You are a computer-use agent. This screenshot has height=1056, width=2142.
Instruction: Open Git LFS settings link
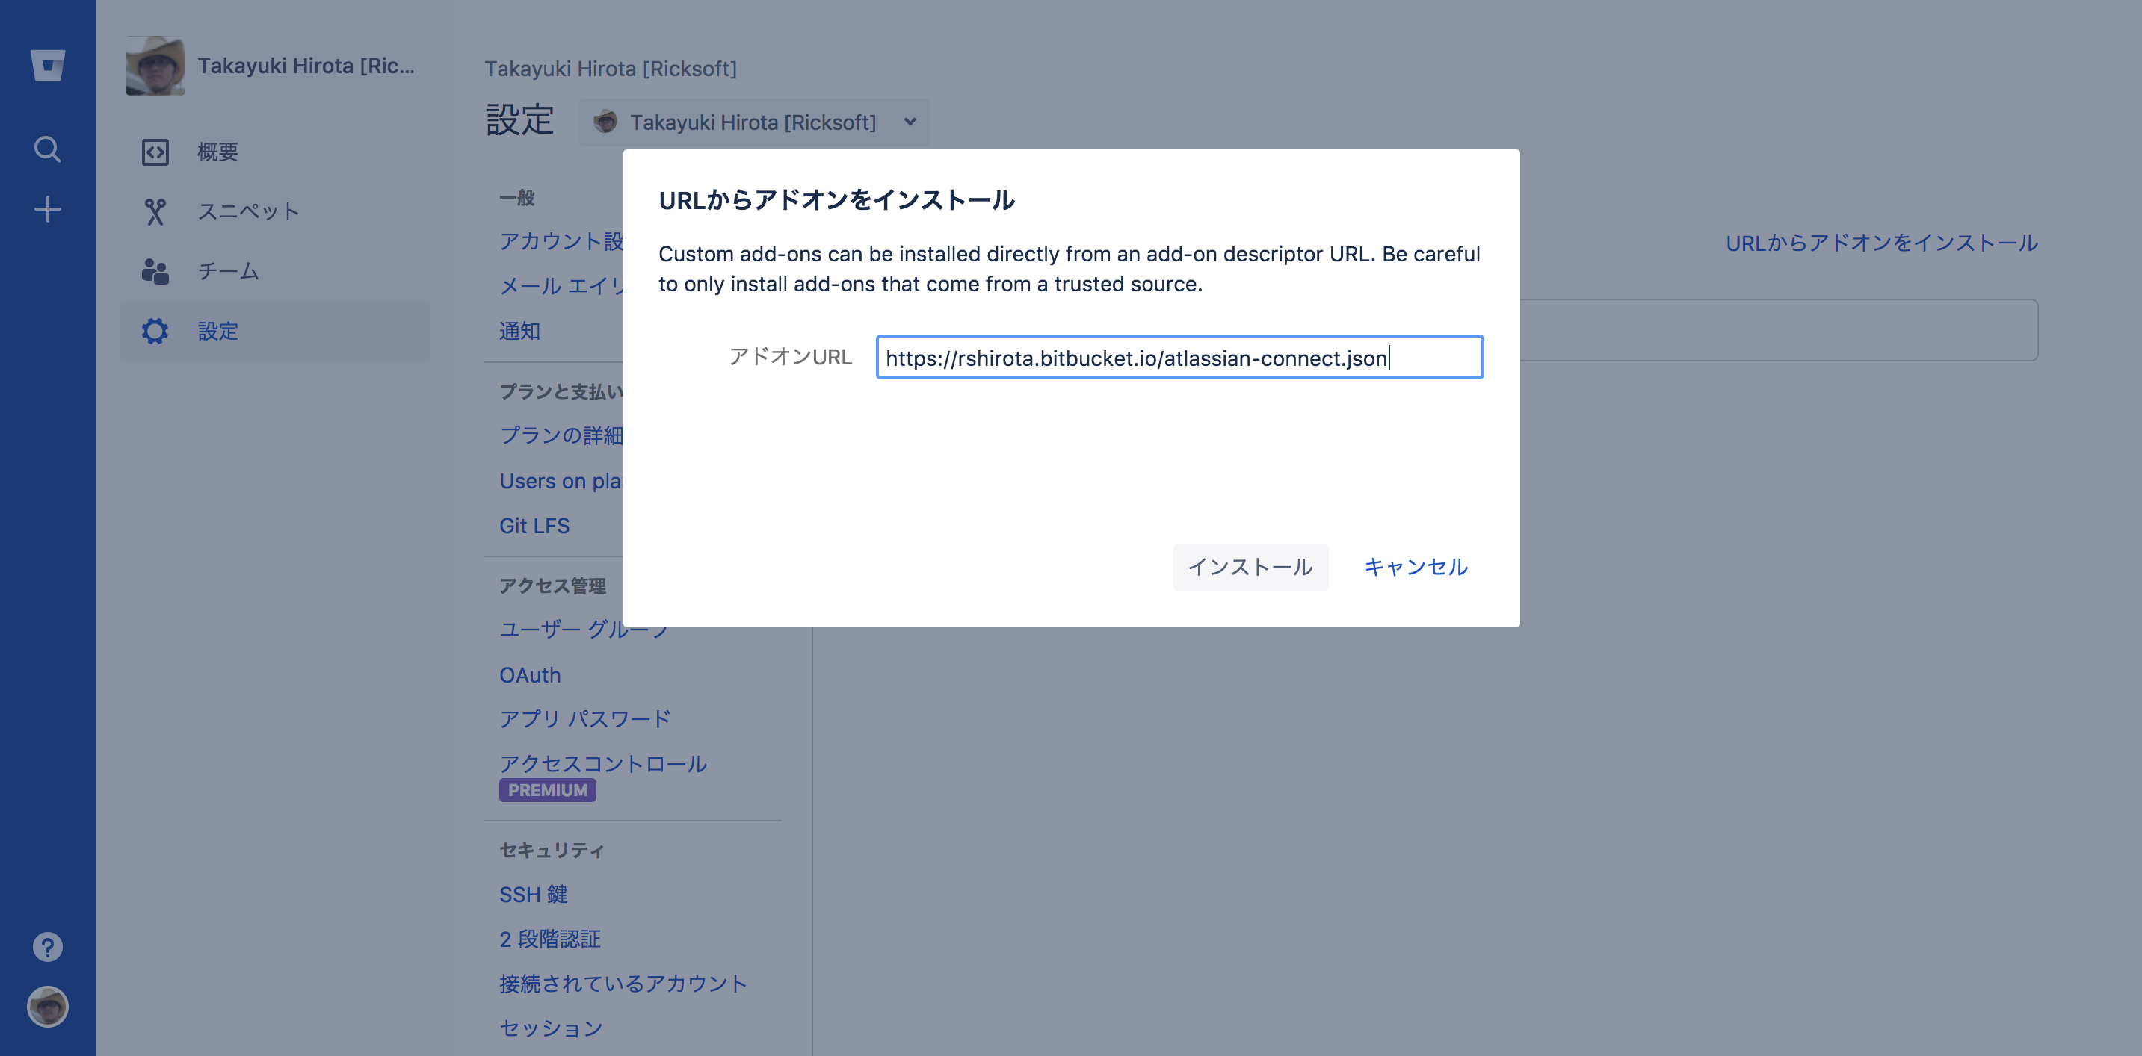[x=534, y=526]
